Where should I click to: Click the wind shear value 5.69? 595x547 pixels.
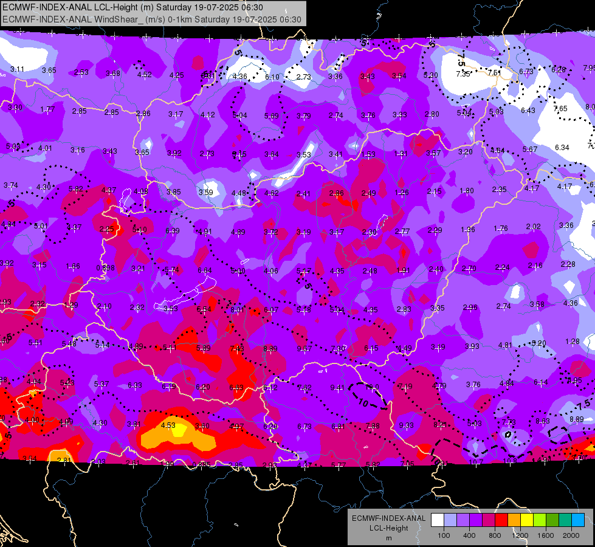271,115
